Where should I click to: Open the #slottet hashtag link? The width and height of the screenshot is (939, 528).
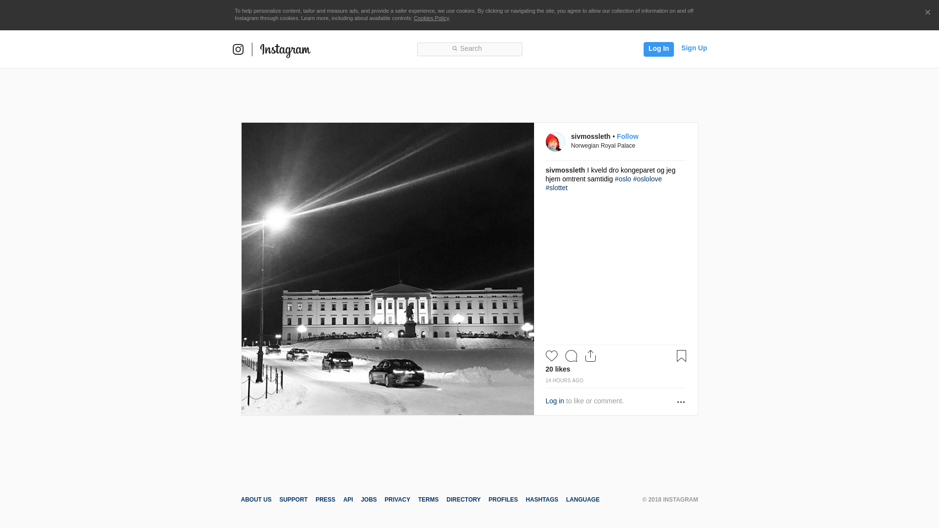tap(557, 188)
